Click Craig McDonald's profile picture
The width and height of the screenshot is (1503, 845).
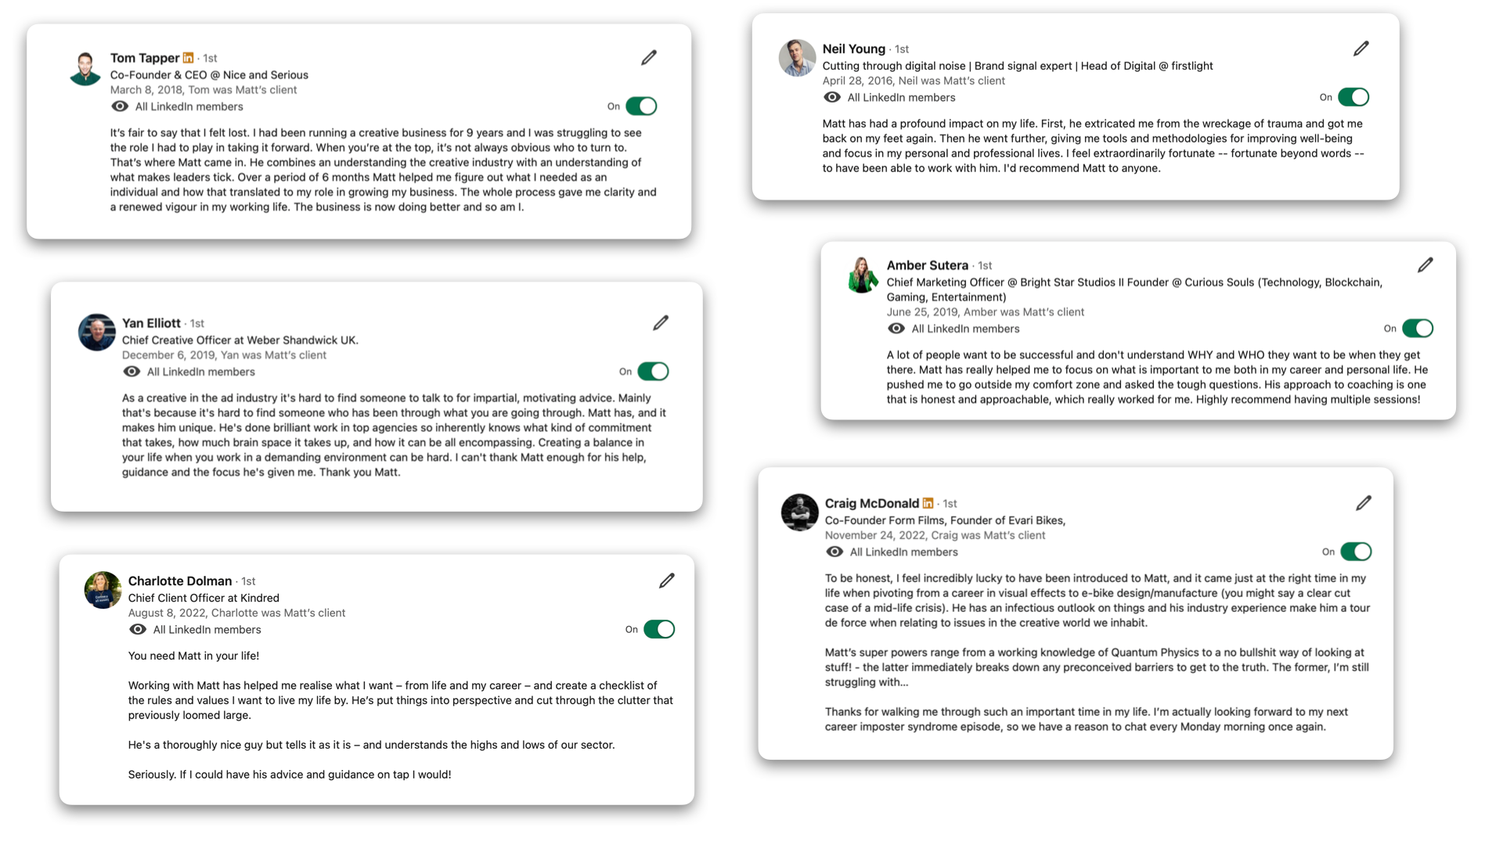[x=800, y=512]
